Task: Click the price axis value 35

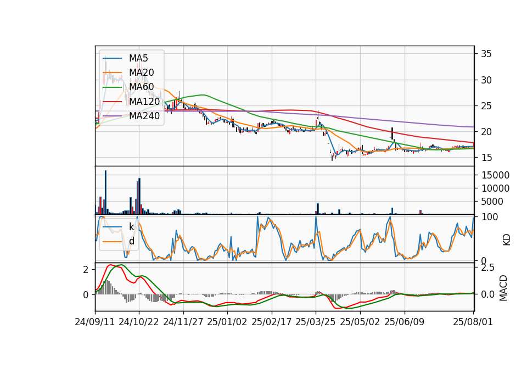Action: [x=486, y=54]
